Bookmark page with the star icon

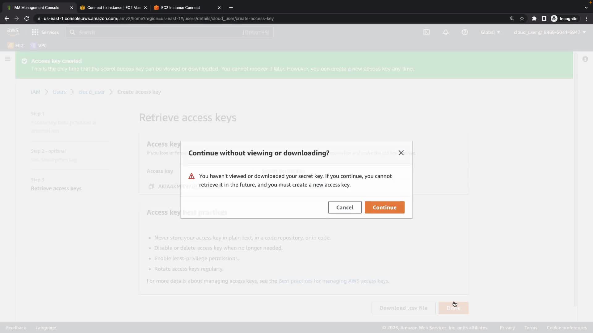(x=522, y=18)
